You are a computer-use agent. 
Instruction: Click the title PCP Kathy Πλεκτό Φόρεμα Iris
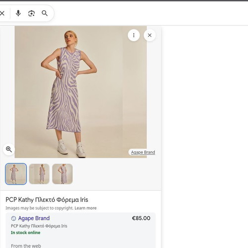(x=47, y=200)
